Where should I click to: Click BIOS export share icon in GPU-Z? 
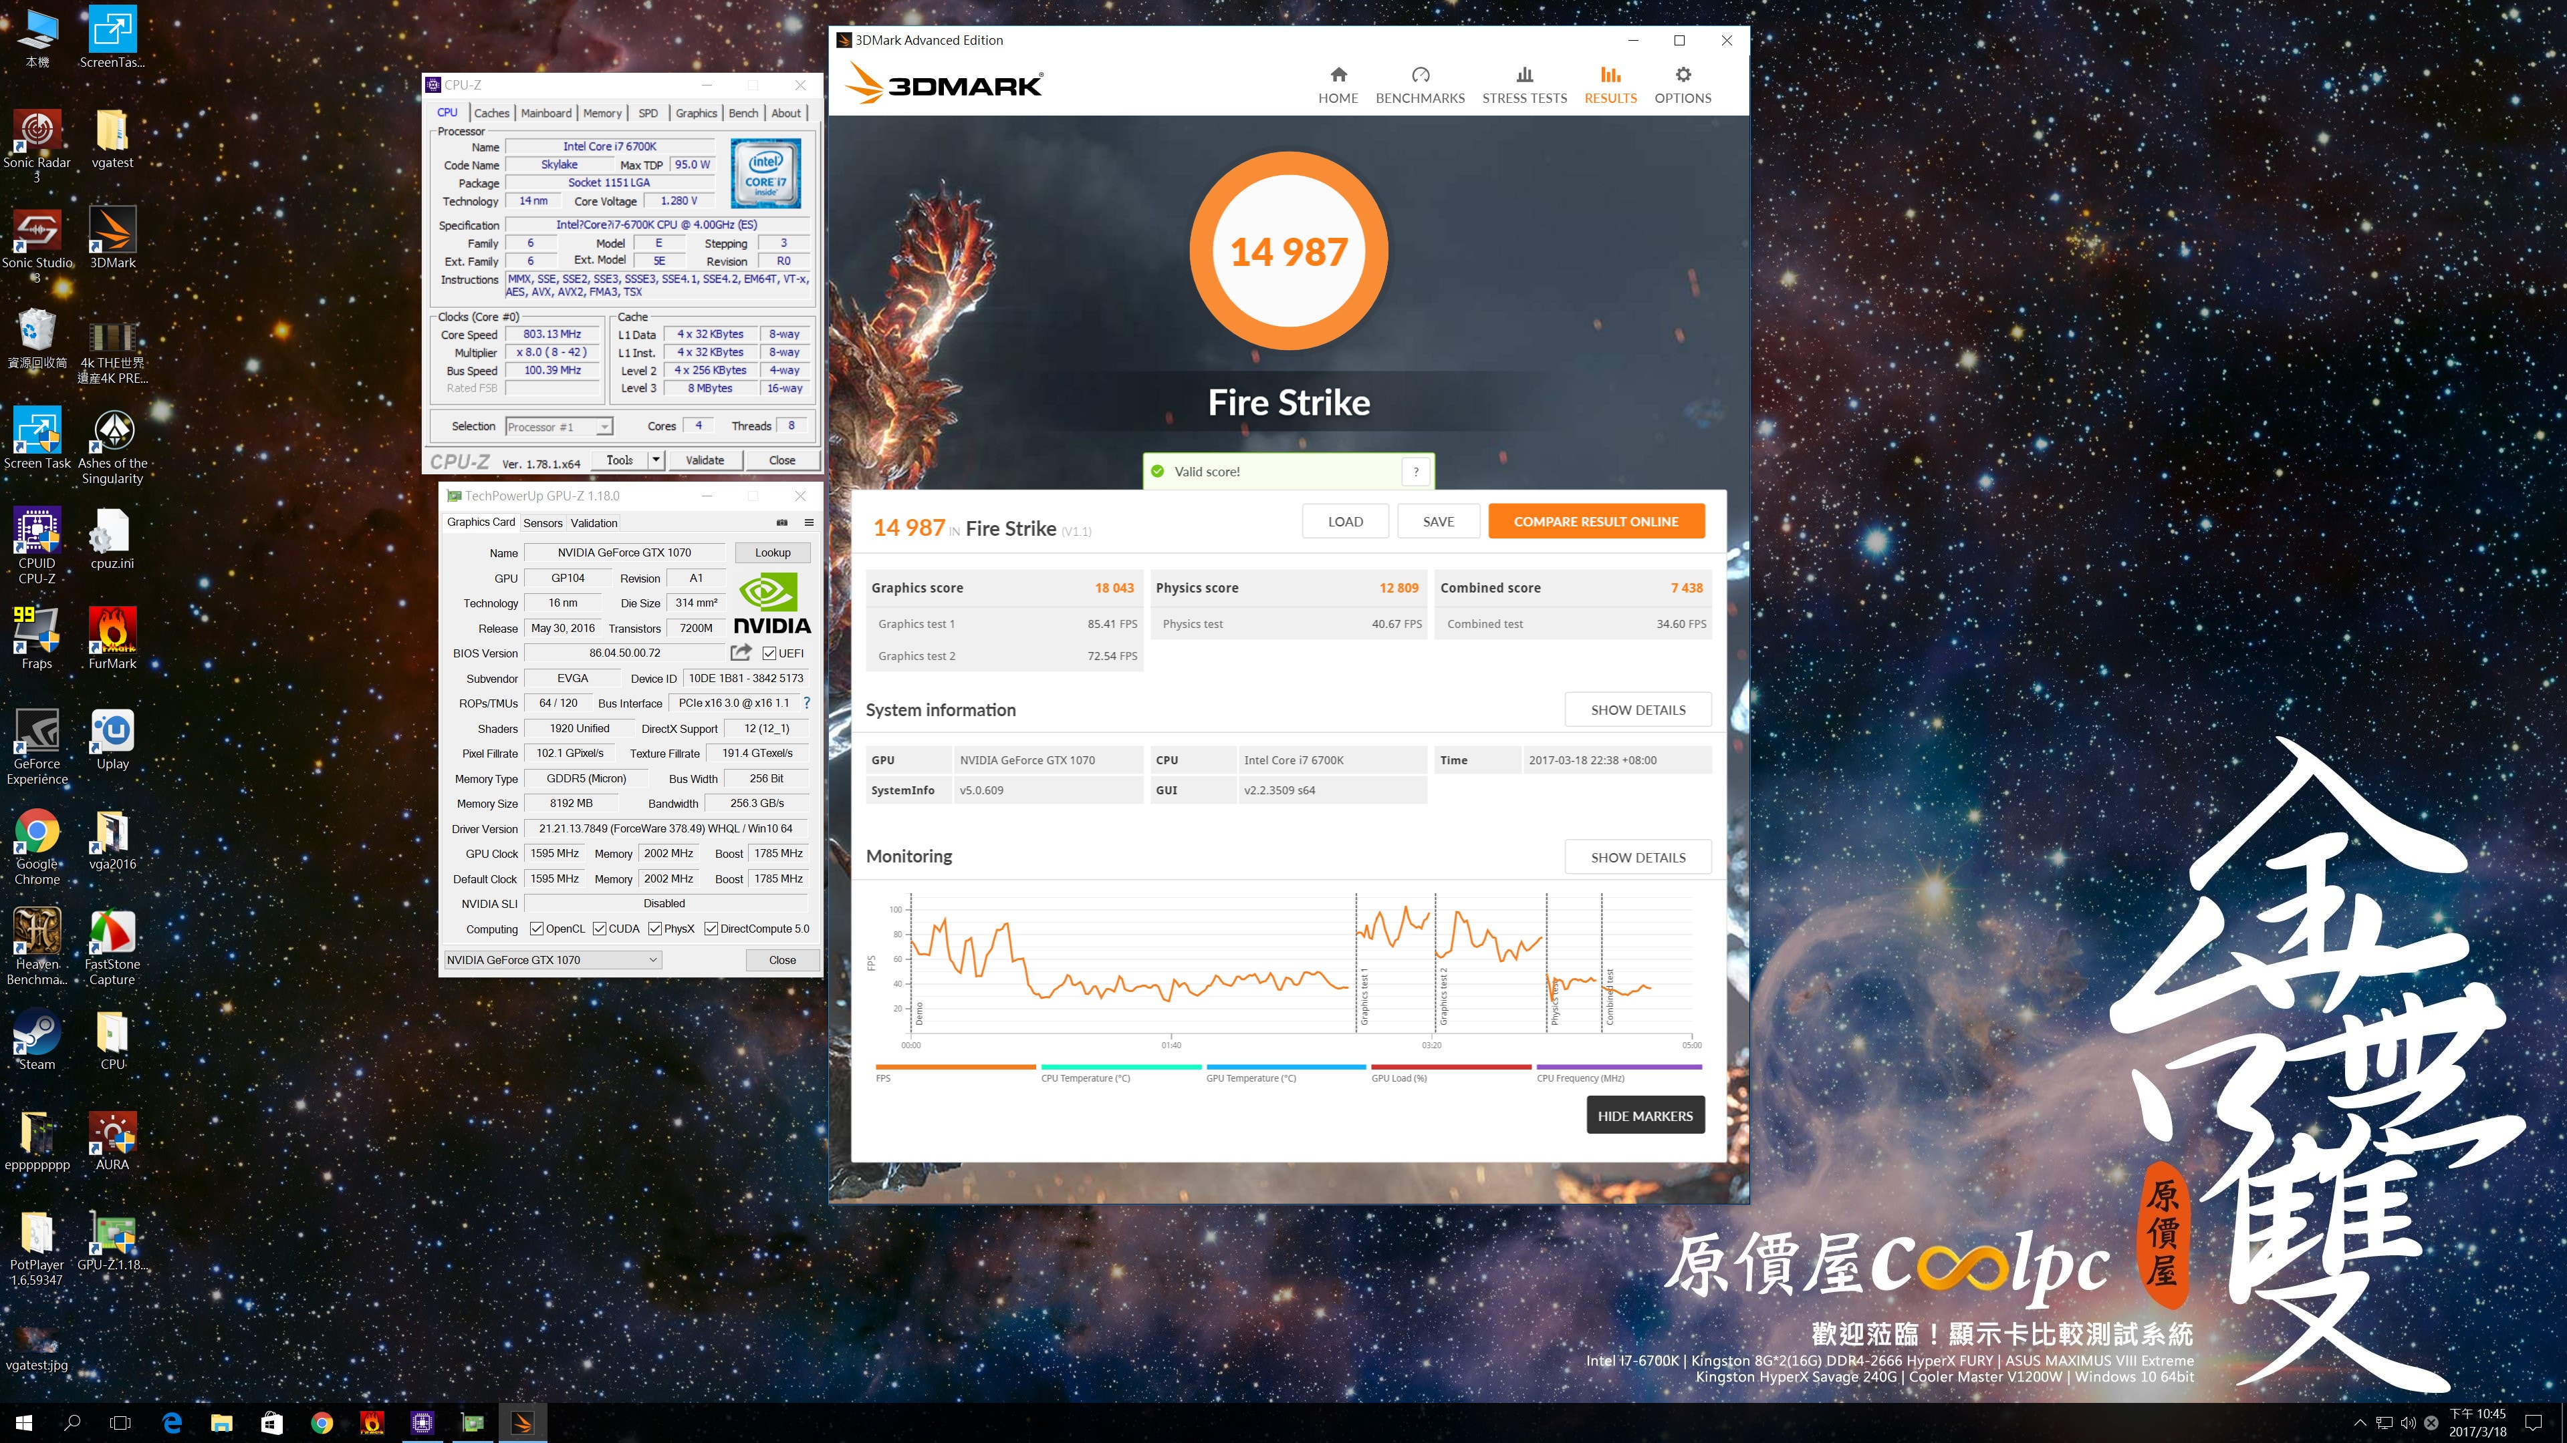tap(741, 652)
